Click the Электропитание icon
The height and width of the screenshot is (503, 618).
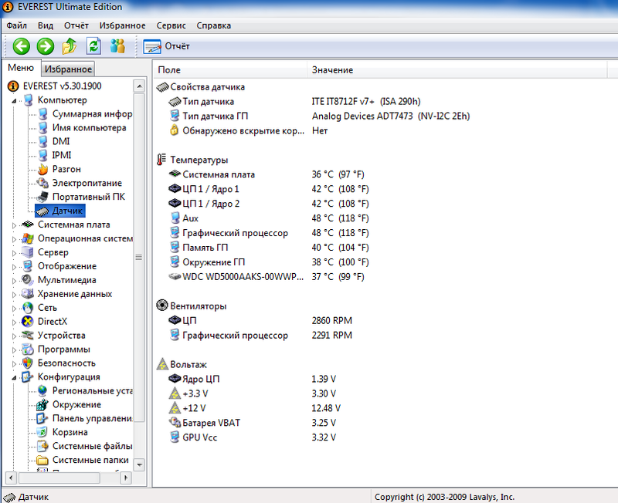[x=43, y=183]
